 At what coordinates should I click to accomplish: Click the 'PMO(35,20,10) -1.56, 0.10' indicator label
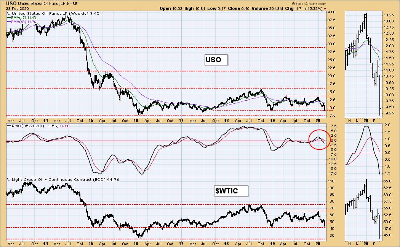click(x=40, y=126)
